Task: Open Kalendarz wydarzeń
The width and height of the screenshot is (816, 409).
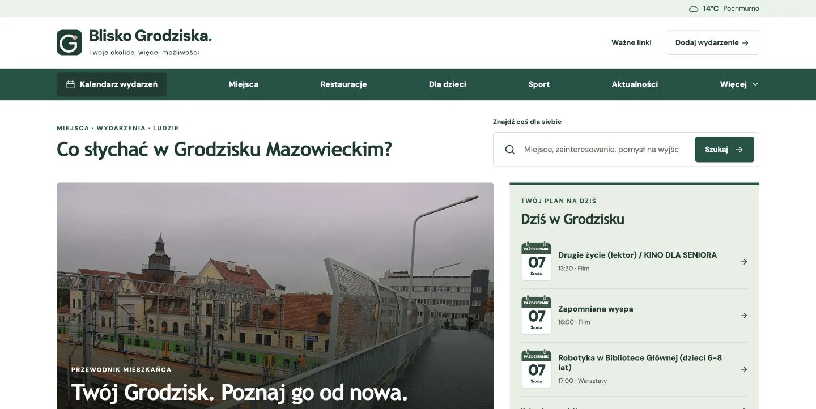Action: (x=112, y=84)
